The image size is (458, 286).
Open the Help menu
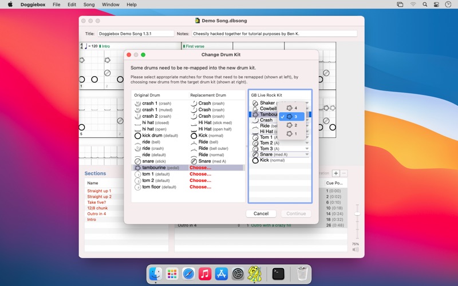tap(132, 5)
